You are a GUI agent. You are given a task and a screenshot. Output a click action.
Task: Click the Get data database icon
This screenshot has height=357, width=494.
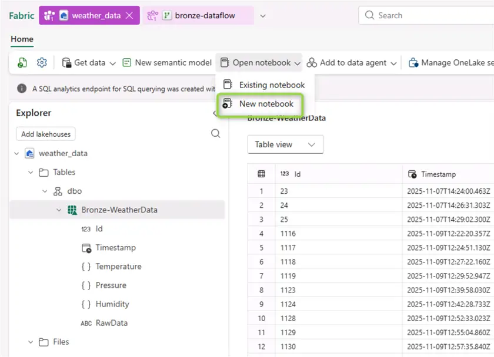tap(66, 63)
